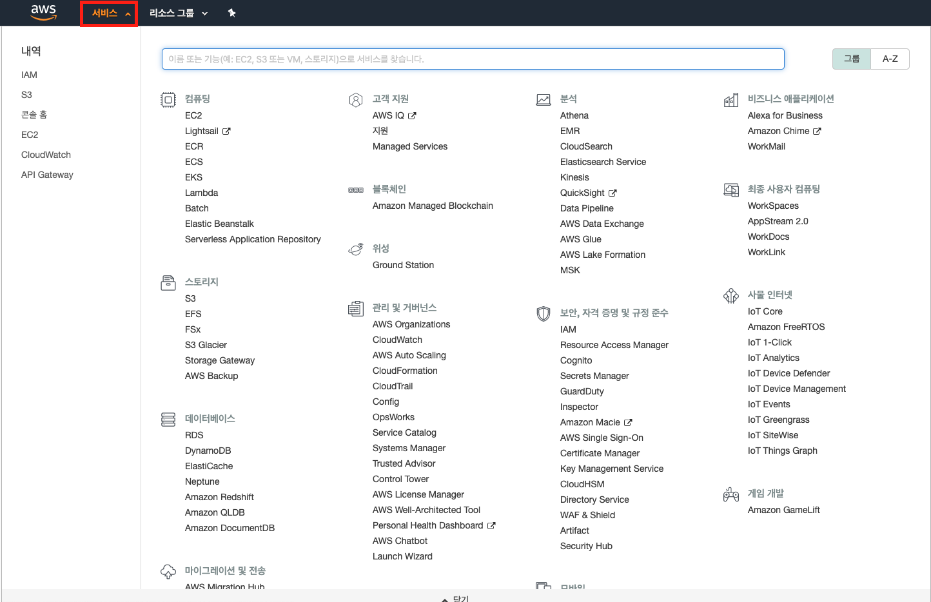931x602 pixels.
Task: Click the 보안 shield category icon
Action: (543, 313)
